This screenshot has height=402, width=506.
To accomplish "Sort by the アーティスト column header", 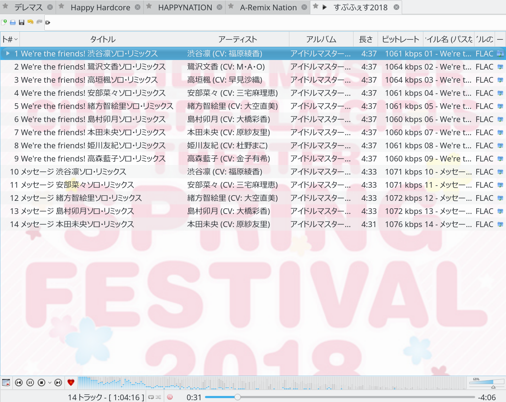I will 237,39.
